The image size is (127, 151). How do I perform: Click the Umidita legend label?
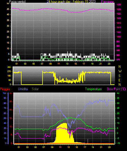(x=23, y=89)
